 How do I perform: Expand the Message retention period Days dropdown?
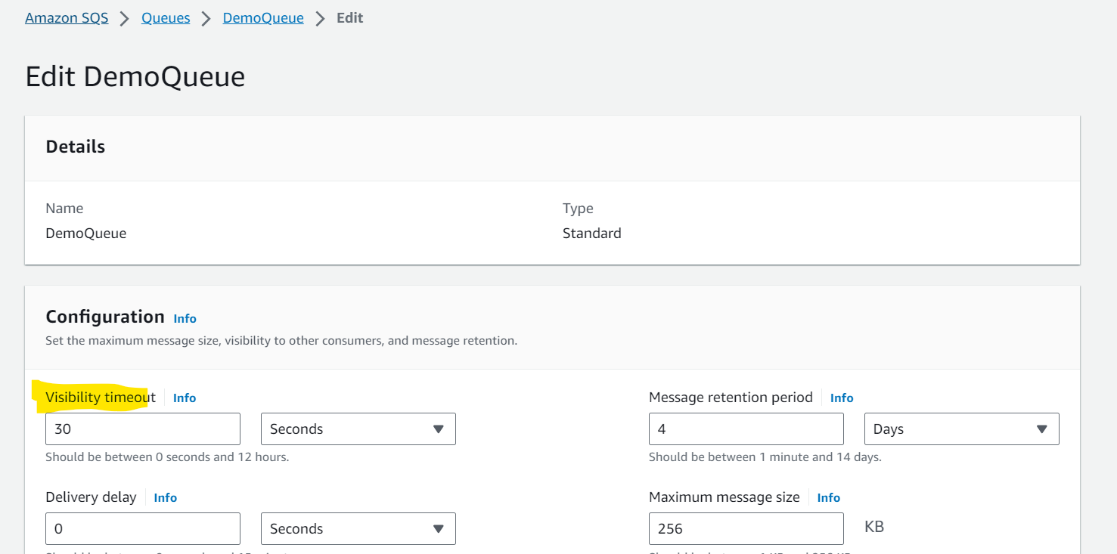[962, 429]
